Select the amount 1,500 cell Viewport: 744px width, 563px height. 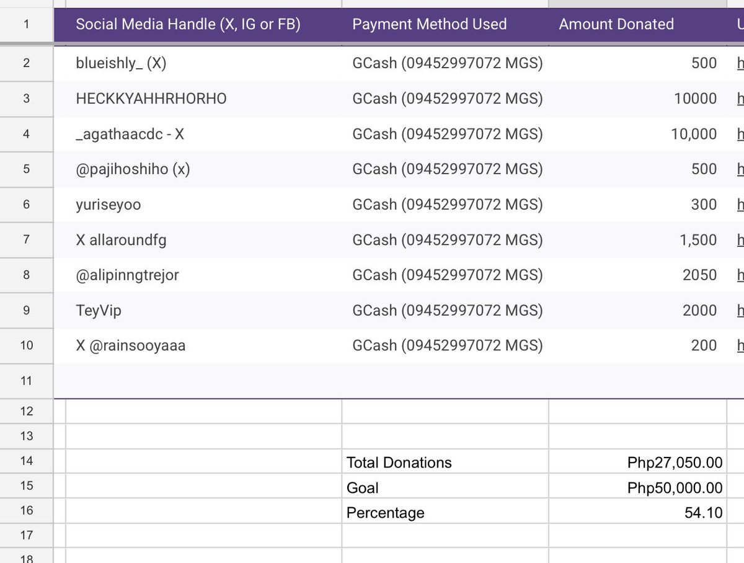coord(637,240)
